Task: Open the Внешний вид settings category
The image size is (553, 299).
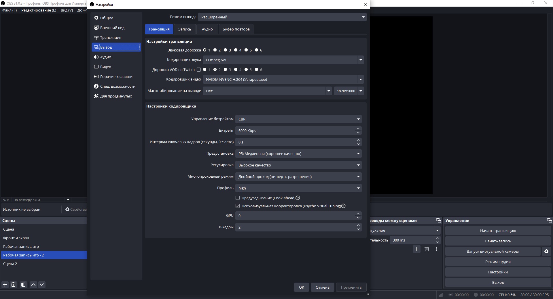Action: 116,28
